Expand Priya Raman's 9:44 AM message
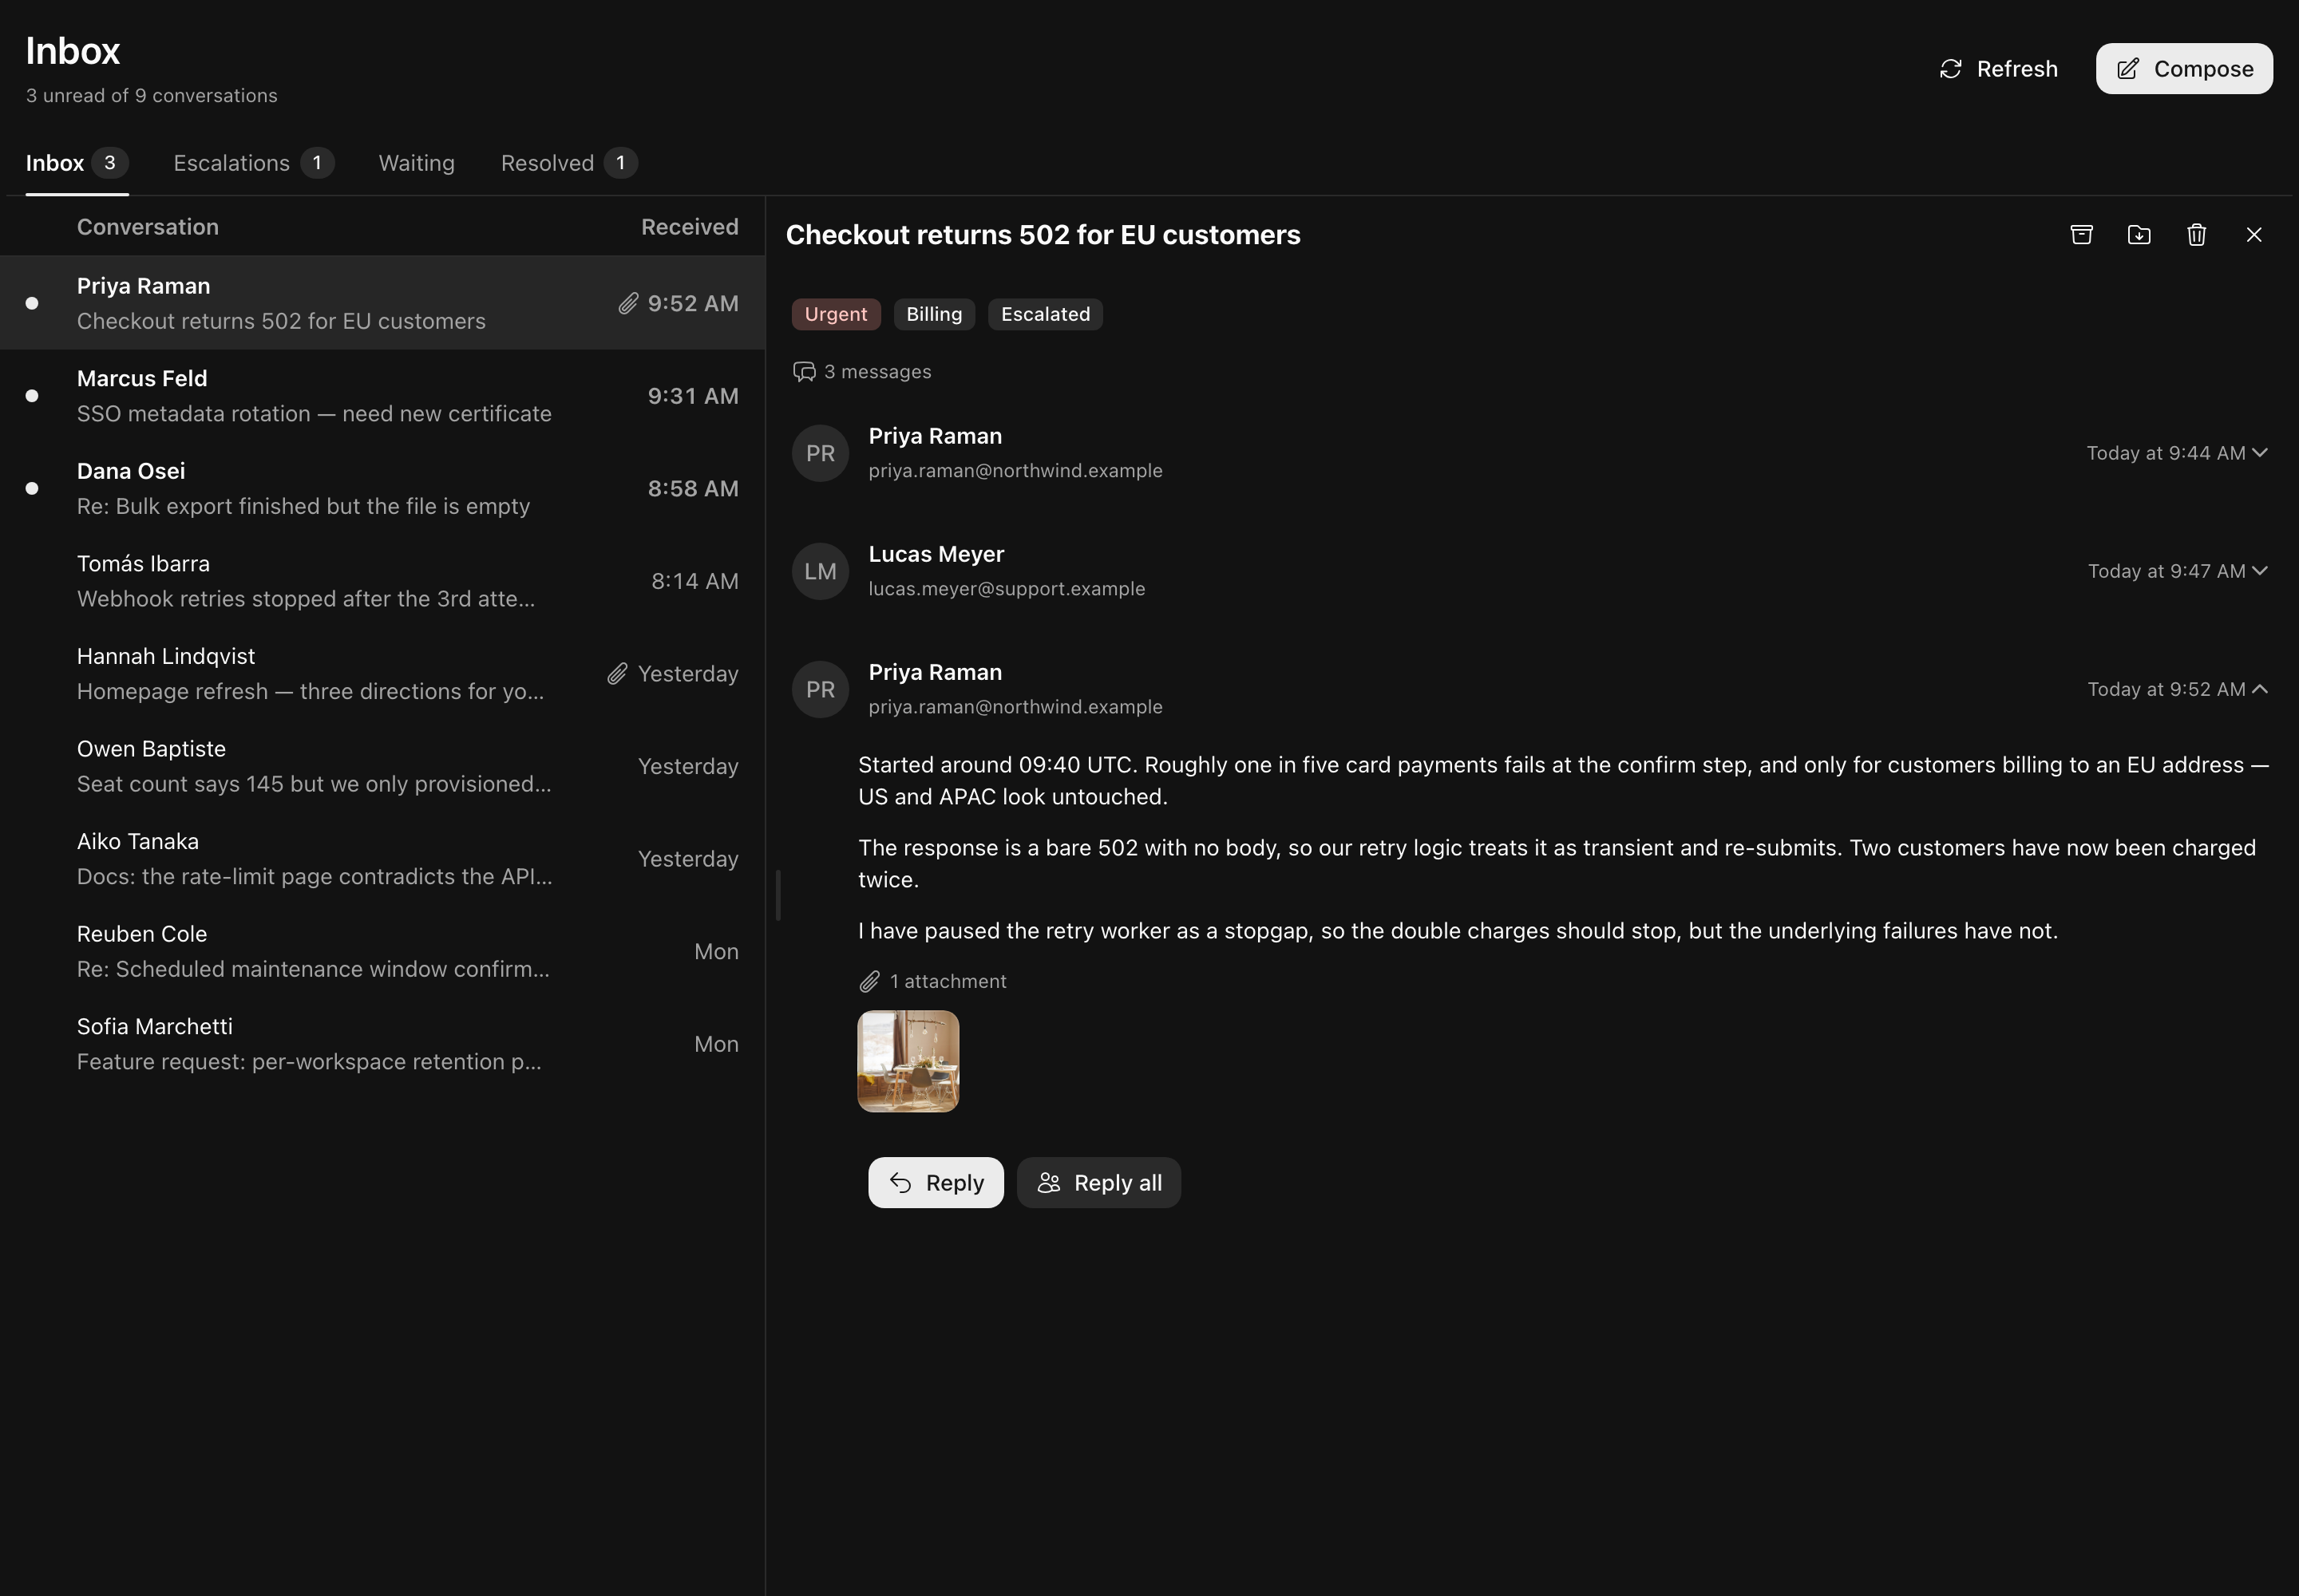 (x=2259, y=453)
